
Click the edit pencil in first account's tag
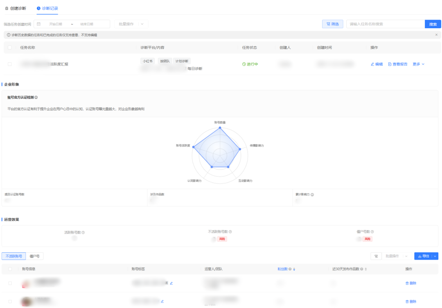click(x=171, y=283)
